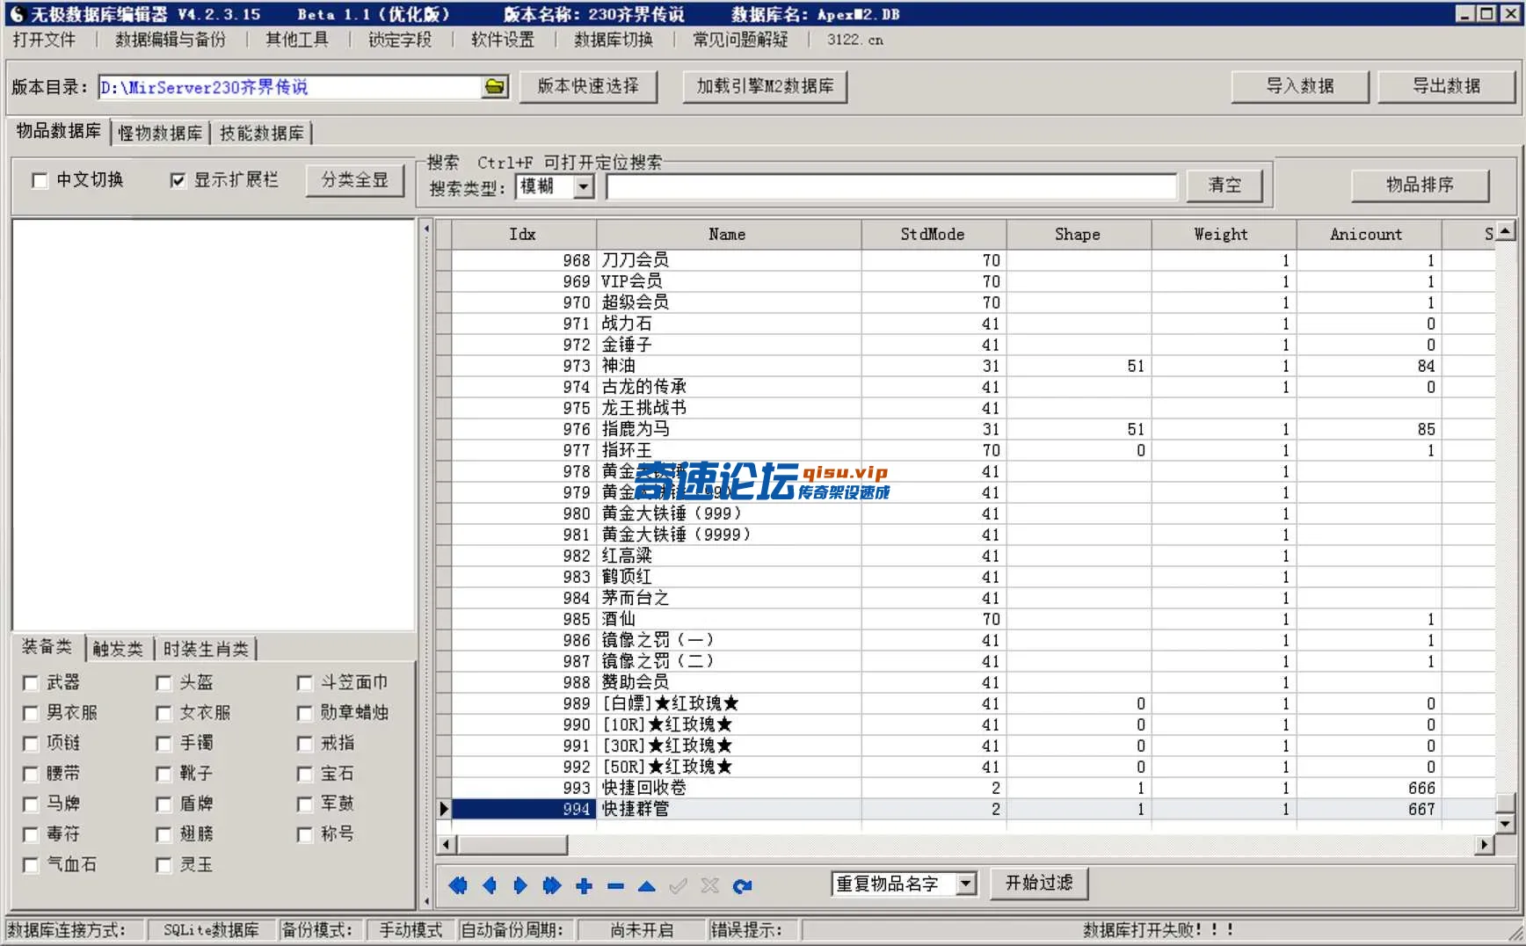Check the 戒指 checkbox
Image resolution: width=1526 pixels, height=946 pixels.
[305, 744]
